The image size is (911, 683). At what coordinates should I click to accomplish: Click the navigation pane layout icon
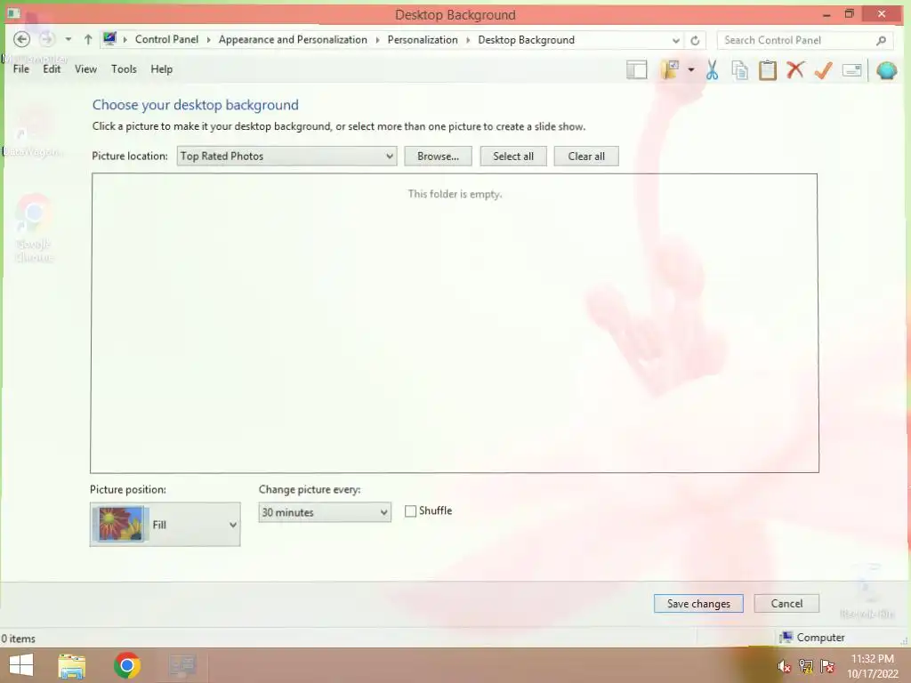pos(637,70)
